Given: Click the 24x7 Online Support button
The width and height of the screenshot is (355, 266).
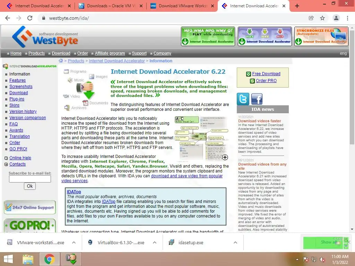Looking at the screenshot, I should coord(30,207).
